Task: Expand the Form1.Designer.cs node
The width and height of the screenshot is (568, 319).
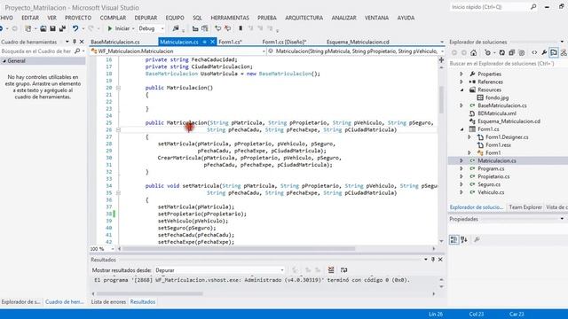Action: click(469, 137)
